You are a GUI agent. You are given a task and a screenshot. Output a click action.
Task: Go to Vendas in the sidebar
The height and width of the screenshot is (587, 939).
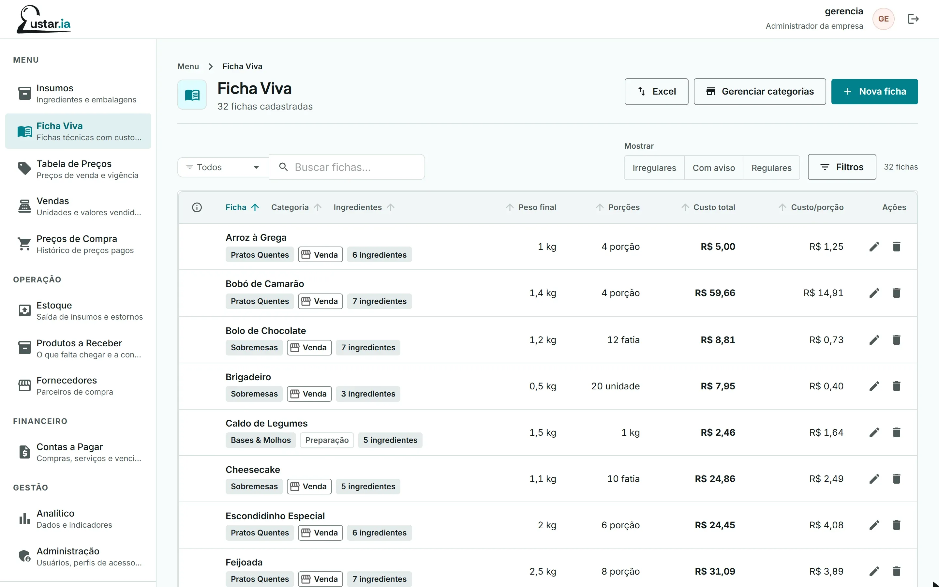coord(78,206)
